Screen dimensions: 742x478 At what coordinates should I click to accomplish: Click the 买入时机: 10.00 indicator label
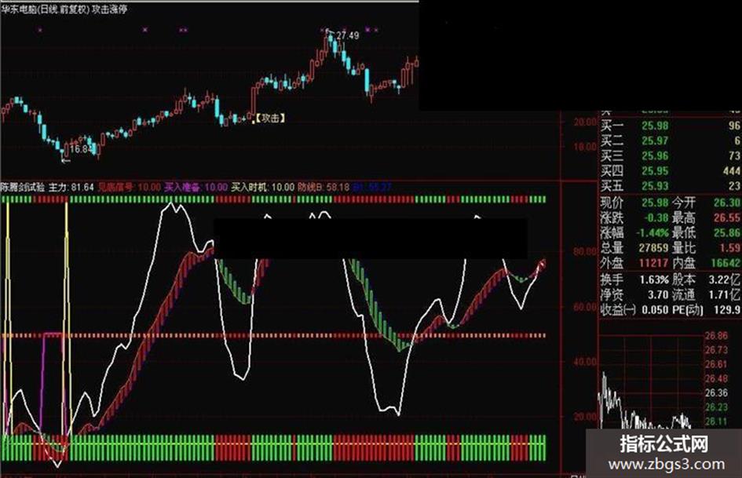262,188
